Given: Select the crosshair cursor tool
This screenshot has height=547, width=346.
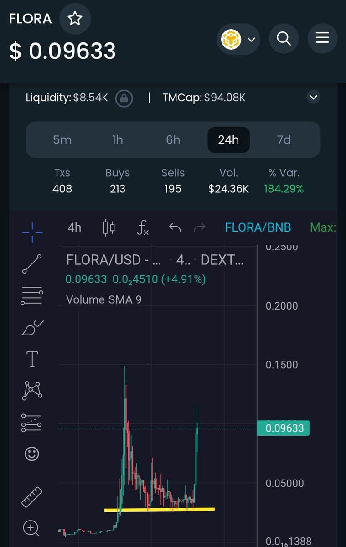Looking at the screenshot, I should tap(32, 232).
